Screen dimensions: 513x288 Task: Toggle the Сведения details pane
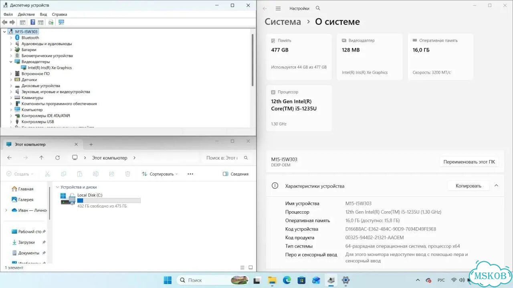236,174
